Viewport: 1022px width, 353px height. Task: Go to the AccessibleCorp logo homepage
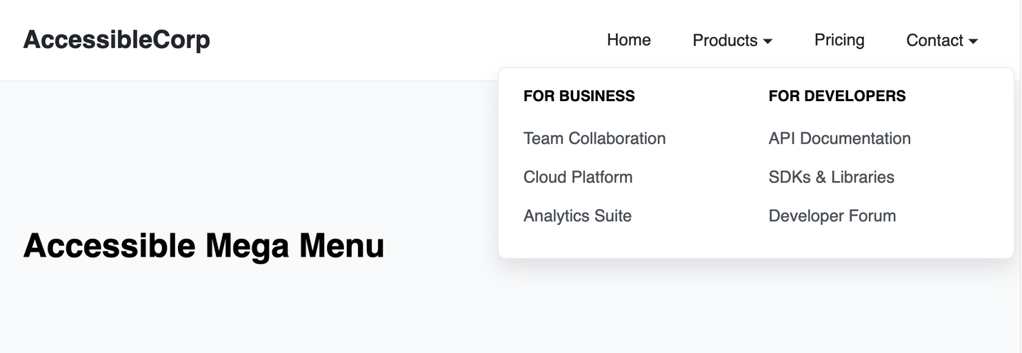tap(117, 40)
